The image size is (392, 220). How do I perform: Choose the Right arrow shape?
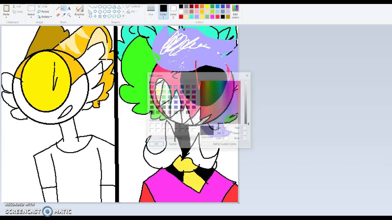(109, 12)
